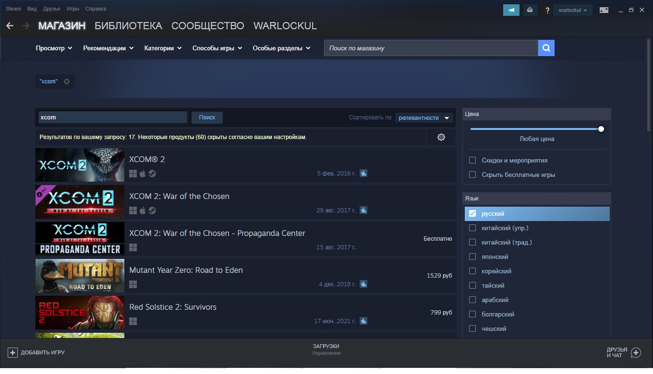
Task: Click Apple icon on War of the Chosen row
Action: point(143,210)
